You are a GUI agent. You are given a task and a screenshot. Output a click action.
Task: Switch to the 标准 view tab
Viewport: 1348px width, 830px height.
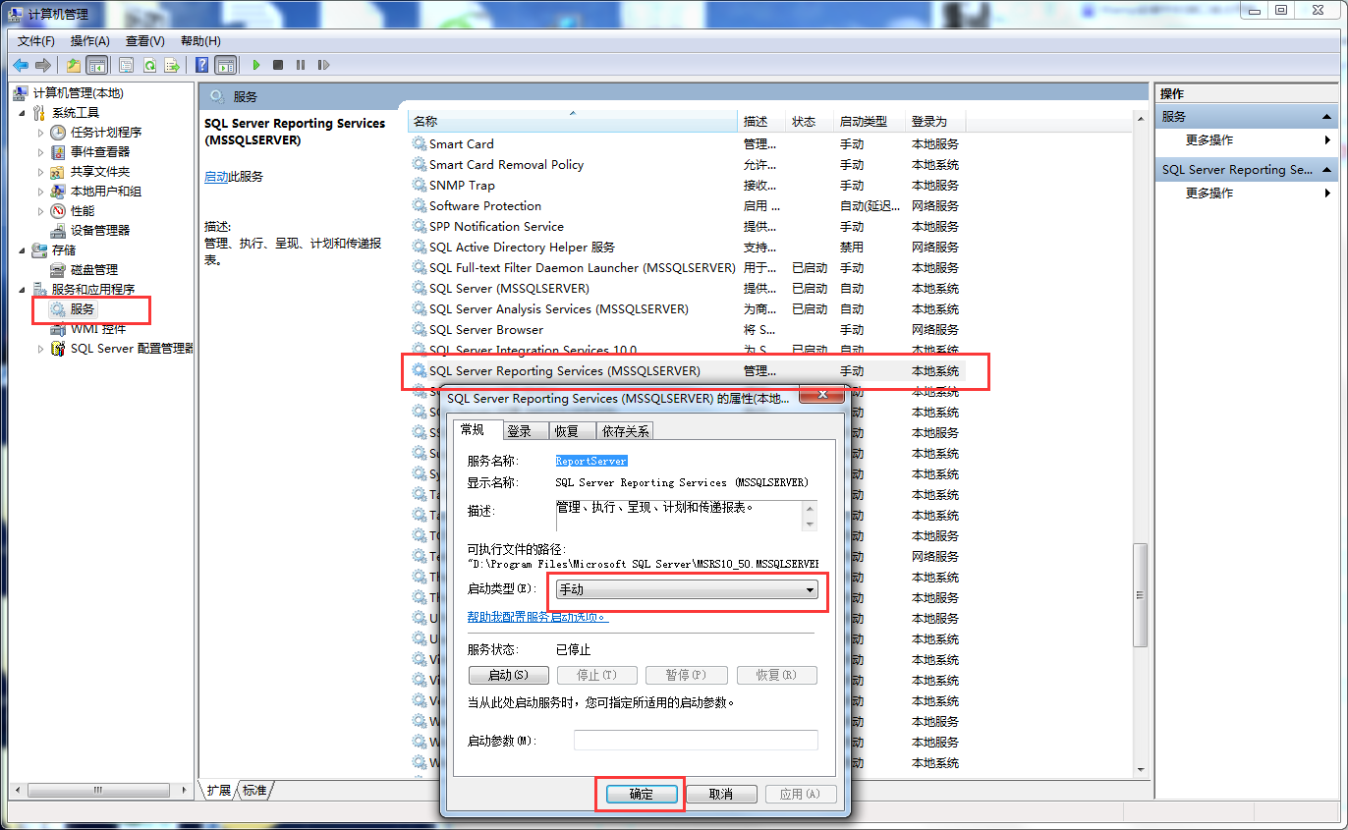[254, 790]
